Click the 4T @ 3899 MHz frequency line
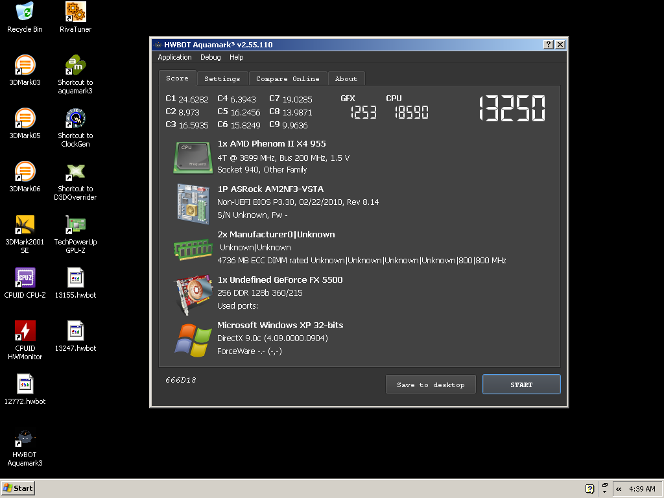664x498 pixels. (283, 158)
